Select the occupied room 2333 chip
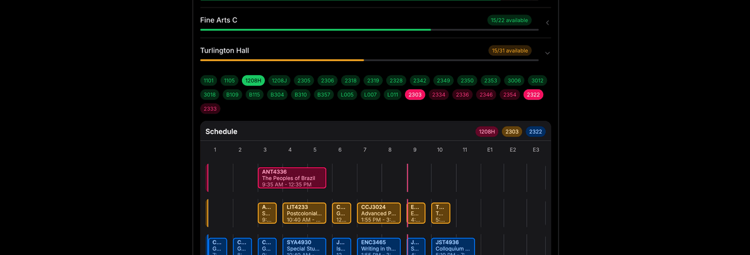 pyautogui.click(x=210, y=109)
